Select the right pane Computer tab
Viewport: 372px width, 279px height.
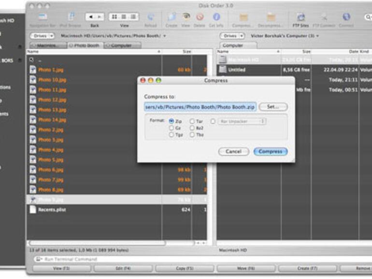[x=238, y=45]
